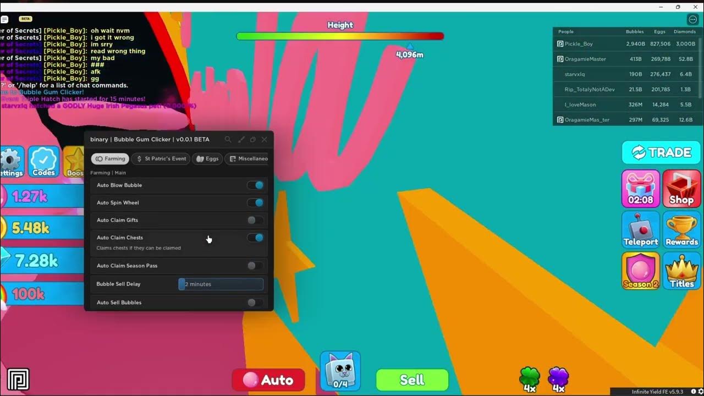The height and width of the screenshot is (396, 704).
Task: Click the Height progress bar
Action: [x=340, y=36]
